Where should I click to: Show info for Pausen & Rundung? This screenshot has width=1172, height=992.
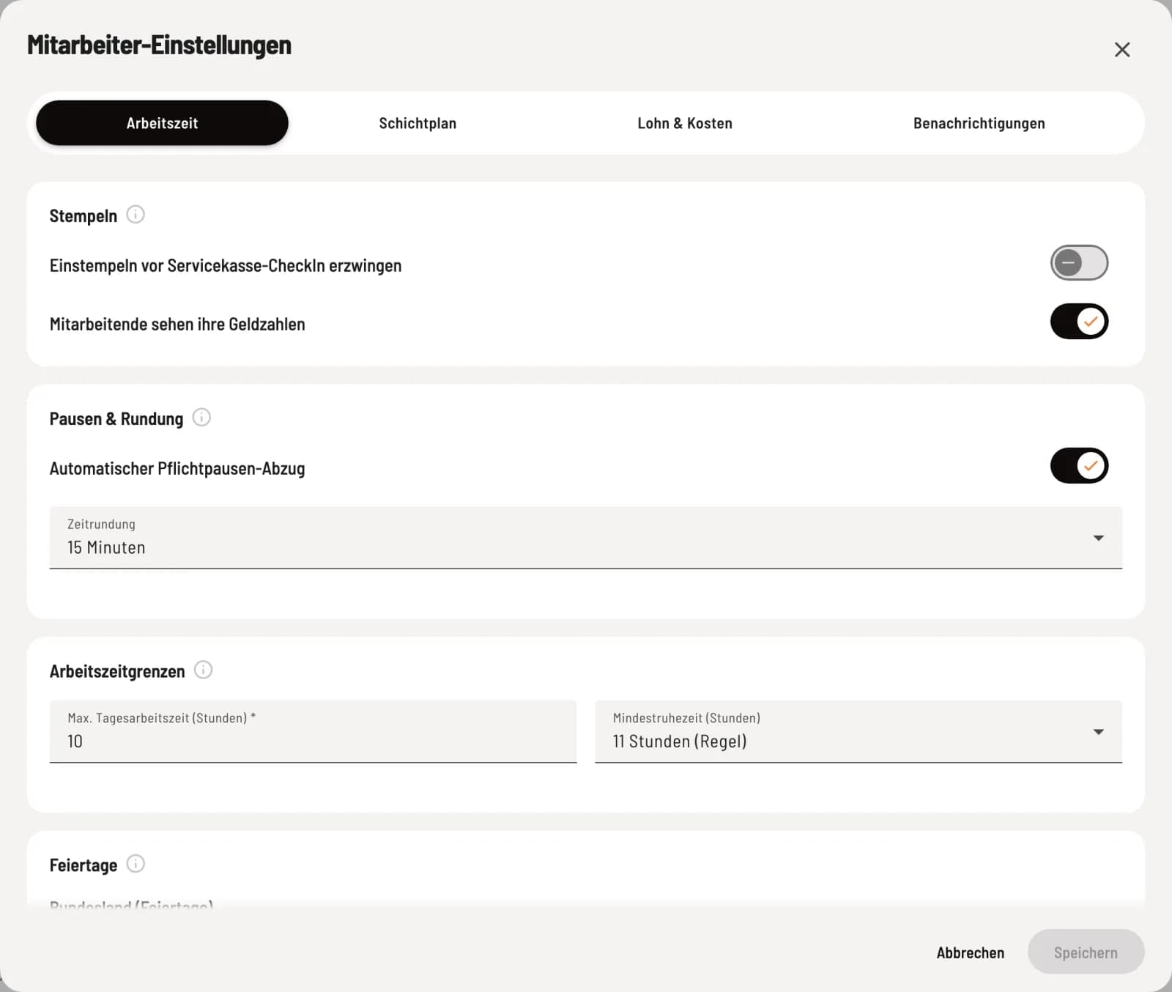point(201,418)
